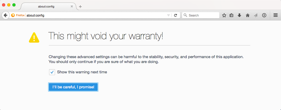This screenshot has height=110, width=281.
Task: Show your bookmarks list
Action: pyautogui.click(x=231, y=15)
